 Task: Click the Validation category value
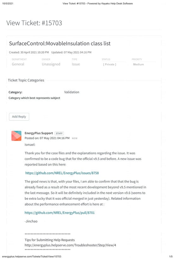(72, 92)
